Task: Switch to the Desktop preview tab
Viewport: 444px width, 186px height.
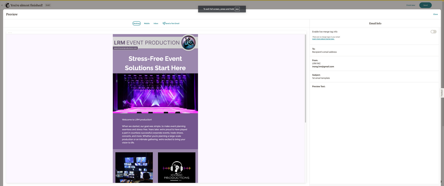Action: click(x=136, y=23)
